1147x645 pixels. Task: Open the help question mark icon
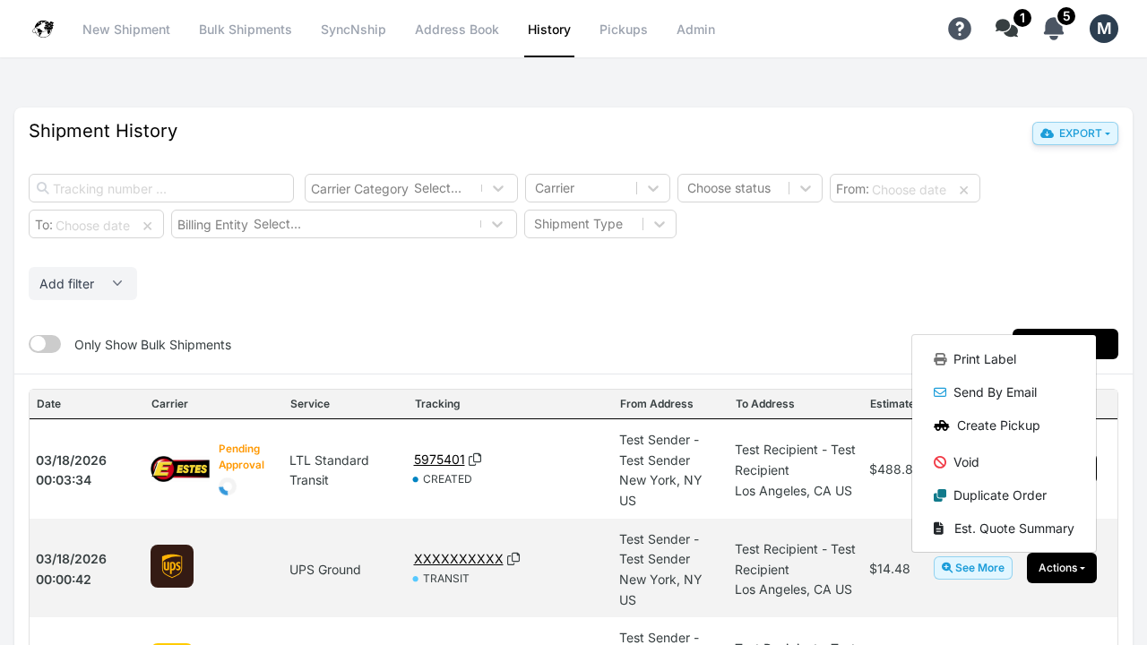(x=960, y=29)
